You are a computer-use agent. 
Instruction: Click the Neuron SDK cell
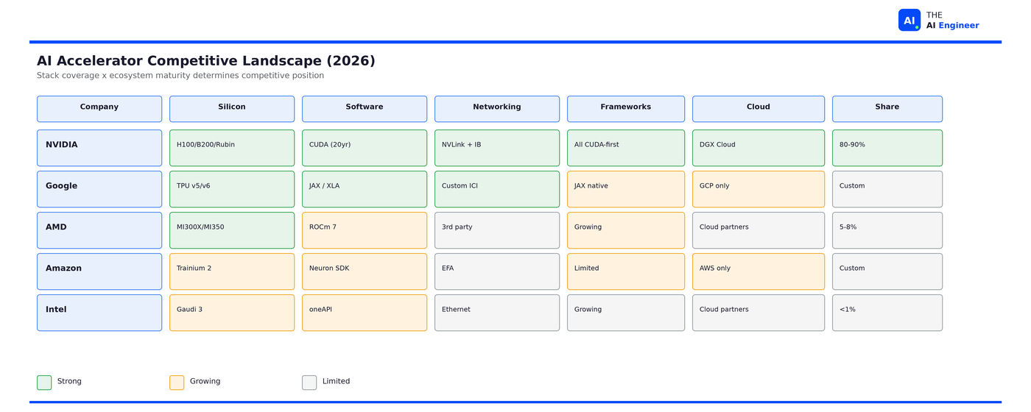point(365,271)
